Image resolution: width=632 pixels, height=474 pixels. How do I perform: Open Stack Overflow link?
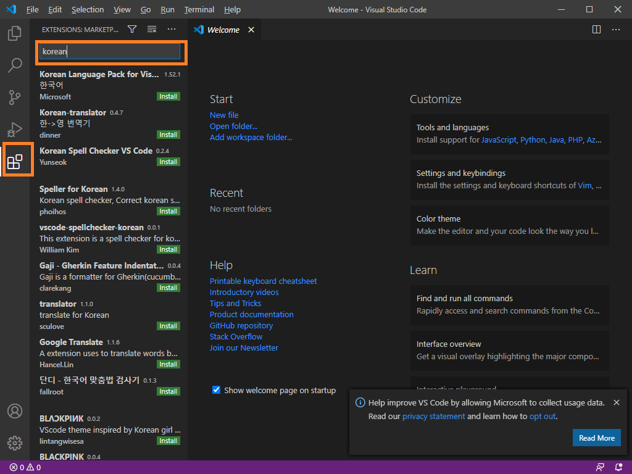236,336
